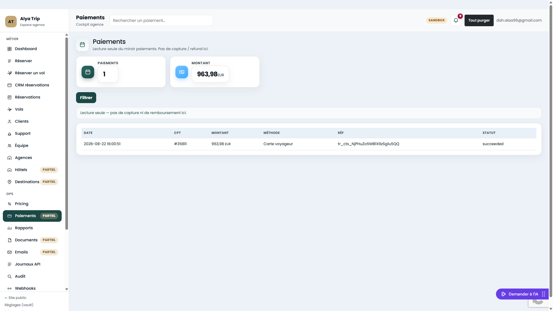Open the Demander à l'IA assistant
The image size is (553, 311).
[522, 294]
